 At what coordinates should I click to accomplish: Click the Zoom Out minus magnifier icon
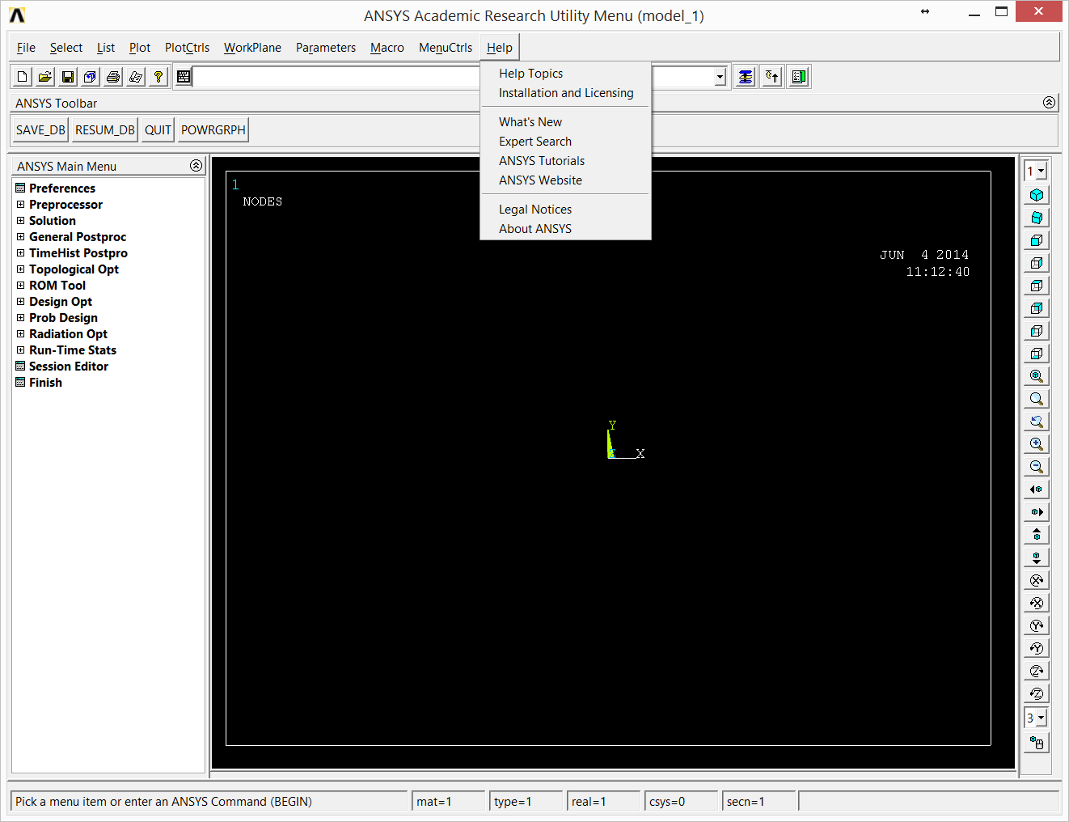click(1037, 467)
